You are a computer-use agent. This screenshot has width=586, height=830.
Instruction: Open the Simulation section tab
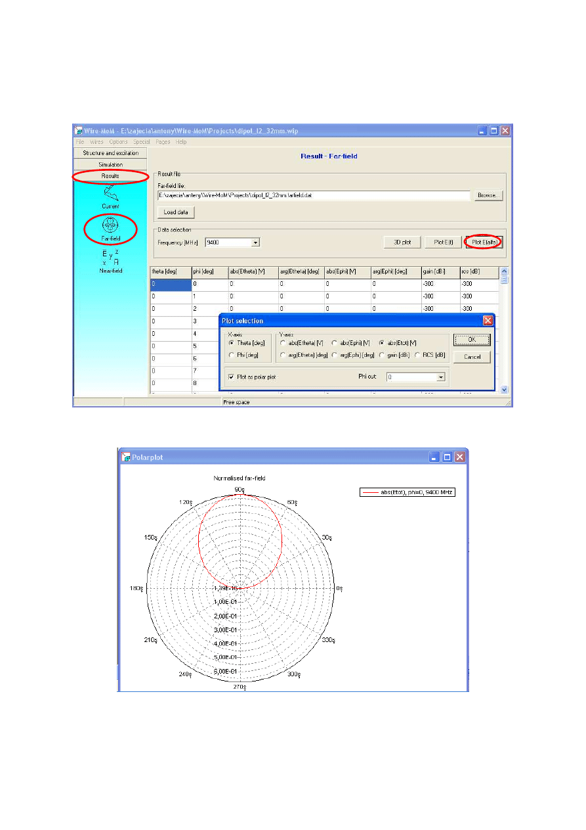pos(110,164)
